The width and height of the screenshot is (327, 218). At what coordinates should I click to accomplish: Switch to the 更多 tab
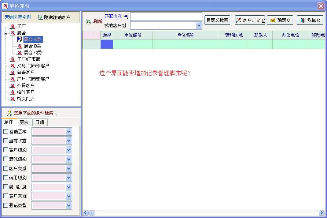point(24,123)
